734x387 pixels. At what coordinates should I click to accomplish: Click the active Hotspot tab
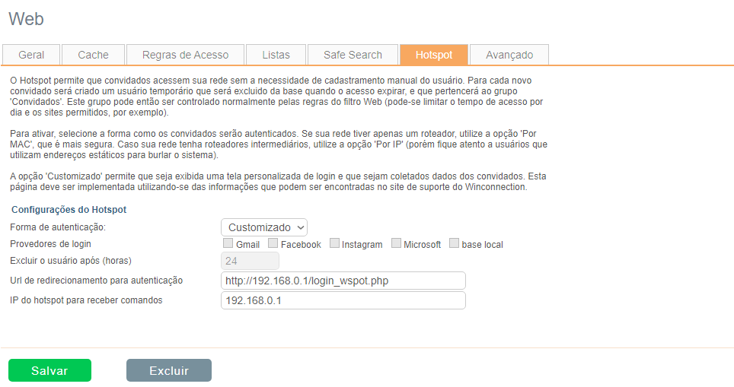[x=434, y=55]
